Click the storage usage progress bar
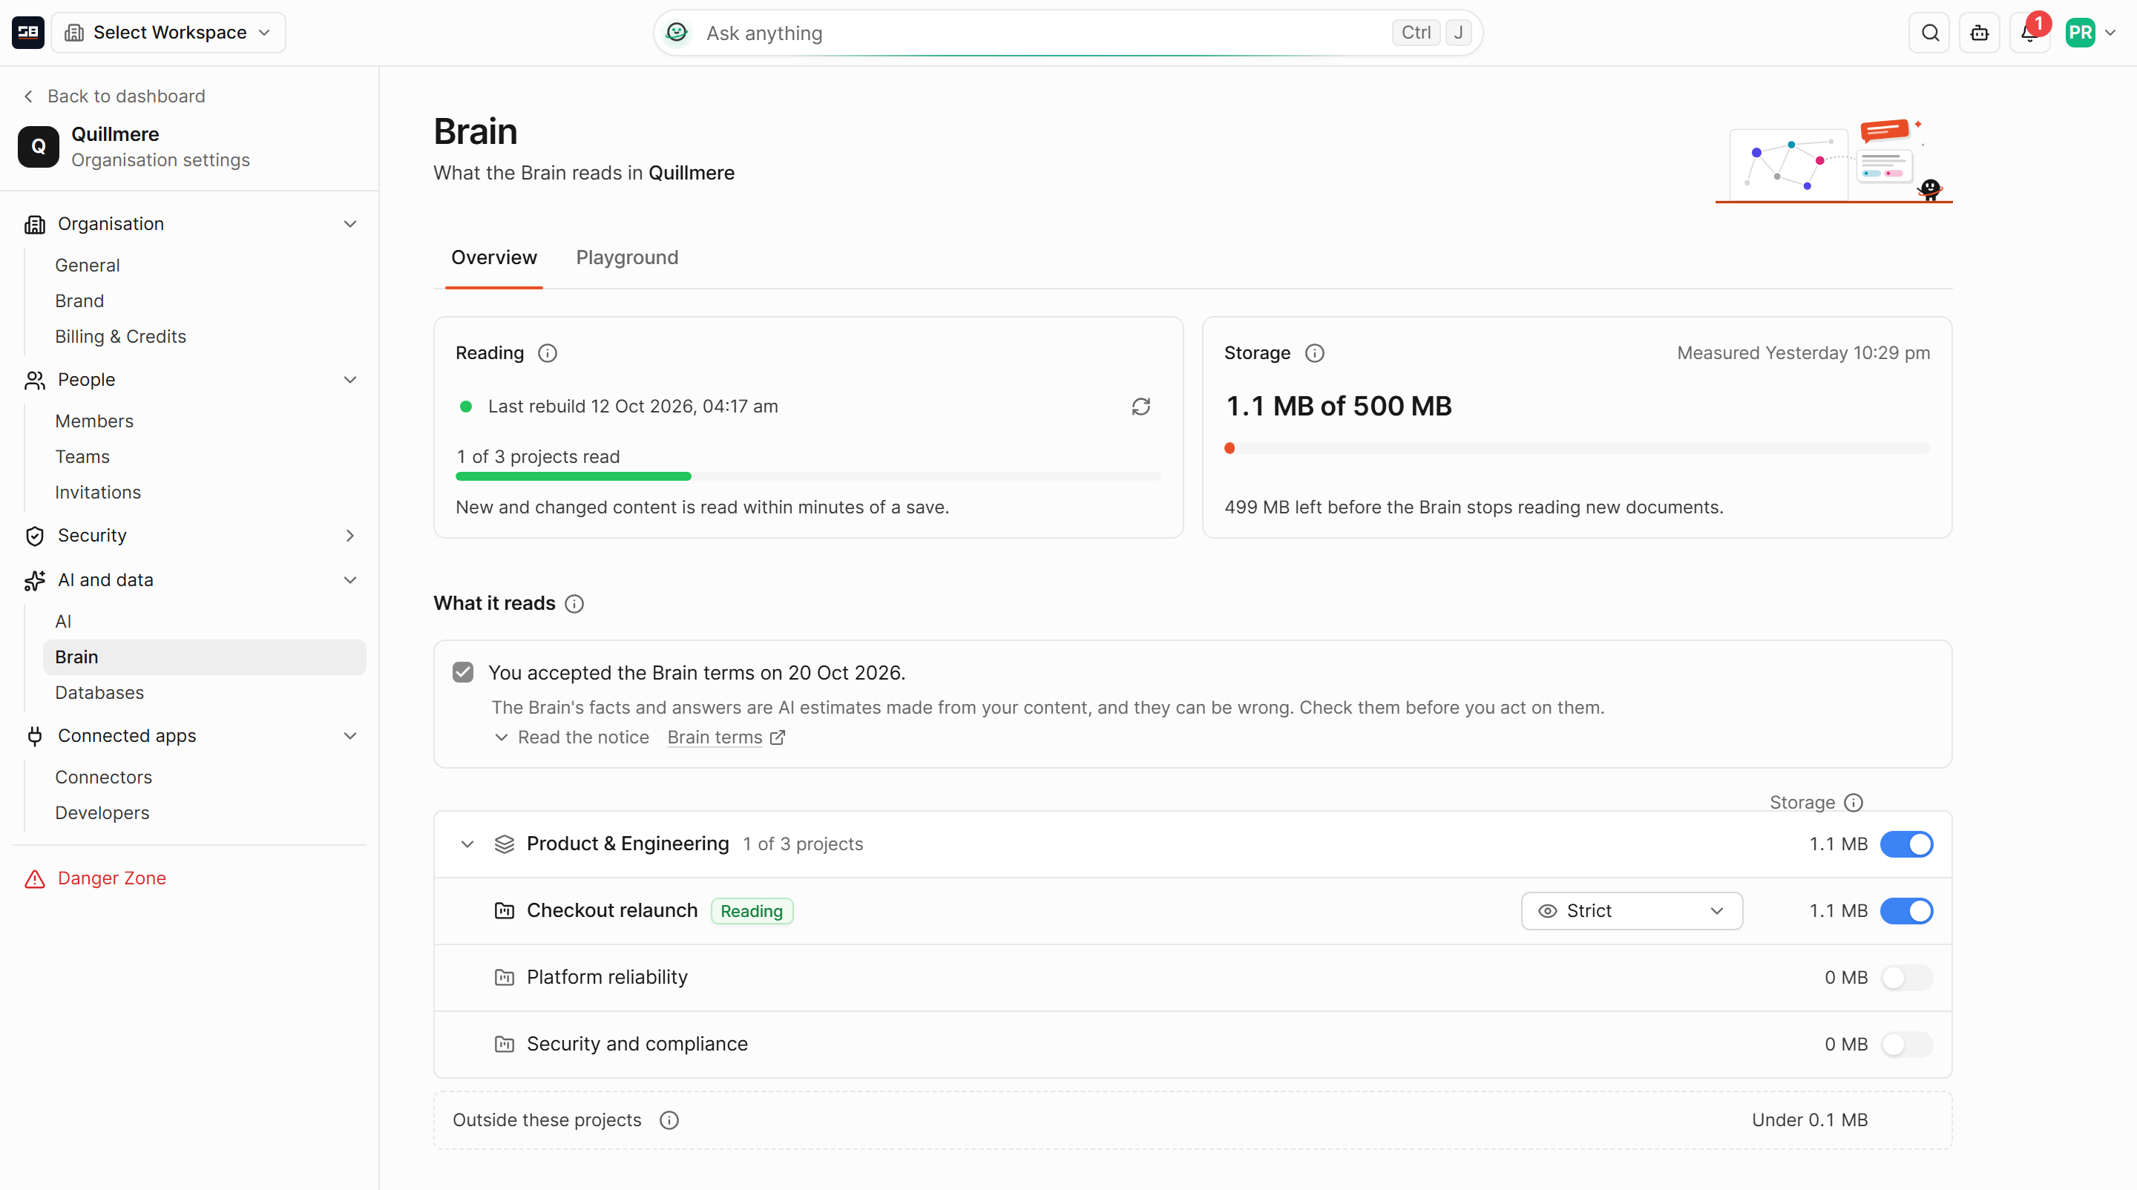The image size is (2137, 1190). 1577,449
